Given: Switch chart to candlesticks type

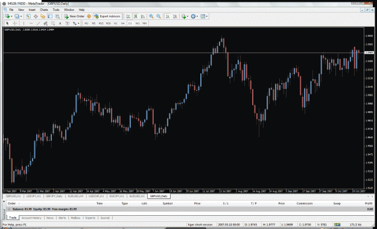Looking at the screenshot, I should (x=136, y=16).
